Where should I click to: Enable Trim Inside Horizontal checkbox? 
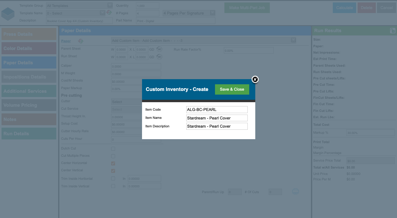pyautogui.click(x=113, y=178)
